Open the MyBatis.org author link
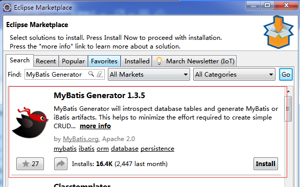Image resolution: width=300 pixels, height=187 pixels. (x=81, y=139)
